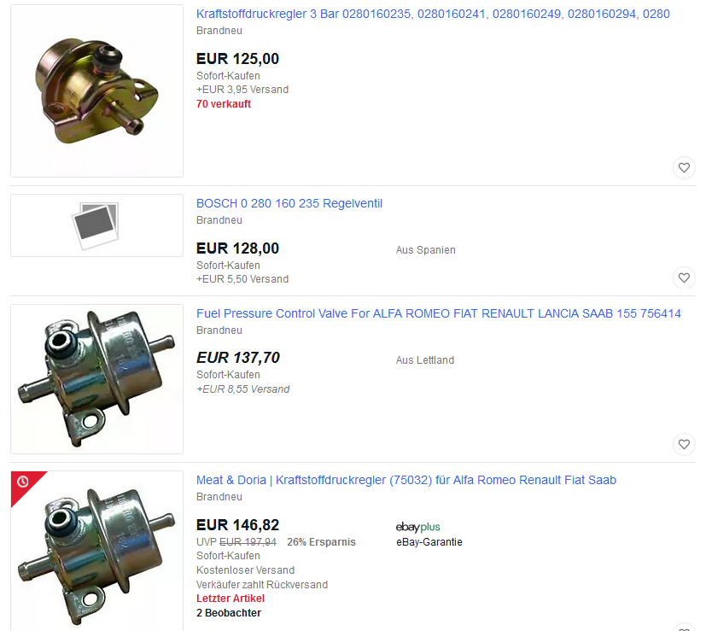Click heart icon for BOSCH Regelventil listing
Viewport: 706px width, 631px height.
coord(683,278)
